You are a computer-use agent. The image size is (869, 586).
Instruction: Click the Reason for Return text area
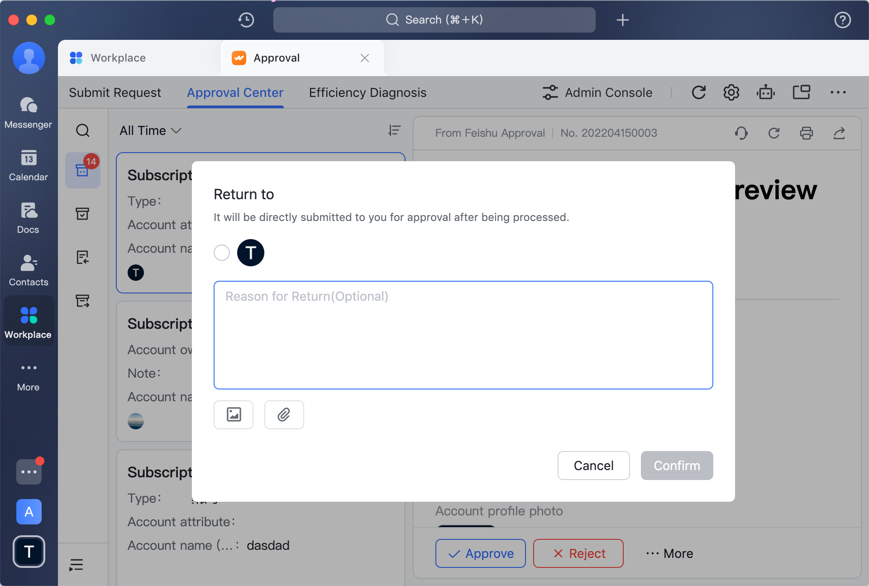pos(463,335)
